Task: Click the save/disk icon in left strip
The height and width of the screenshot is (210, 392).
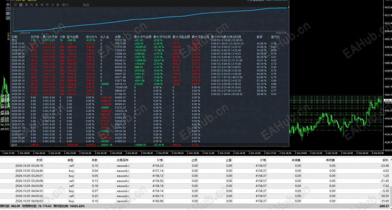Action: [x=8, y=13]
